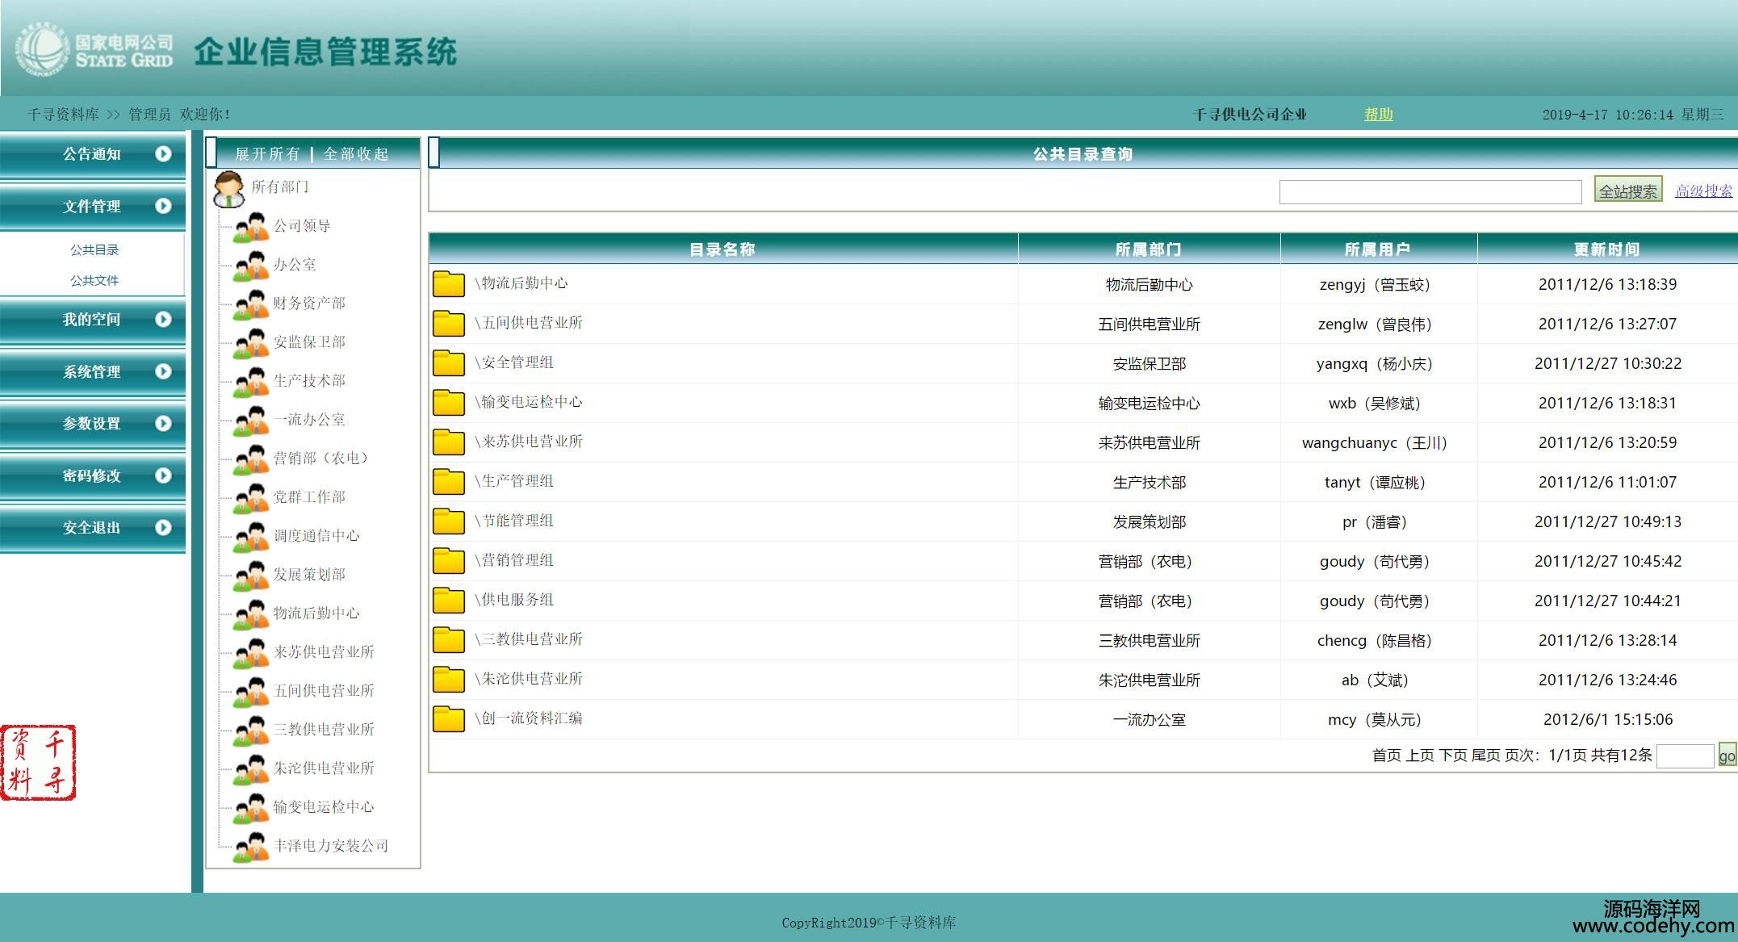Expand the 参数设置 menu arrow
This screenshot has width=1738, height=942.
tap(163, 423)
